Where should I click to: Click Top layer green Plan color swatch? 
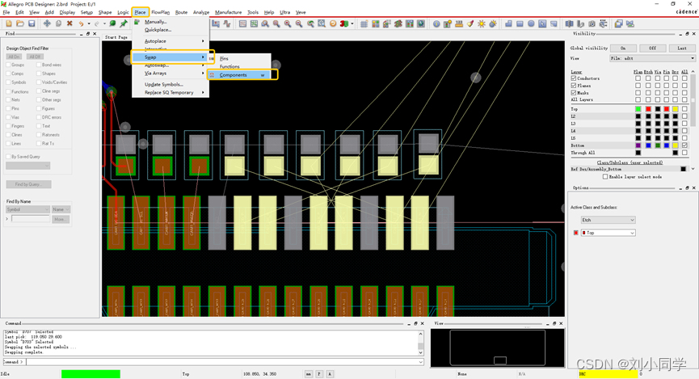[638, 109]
